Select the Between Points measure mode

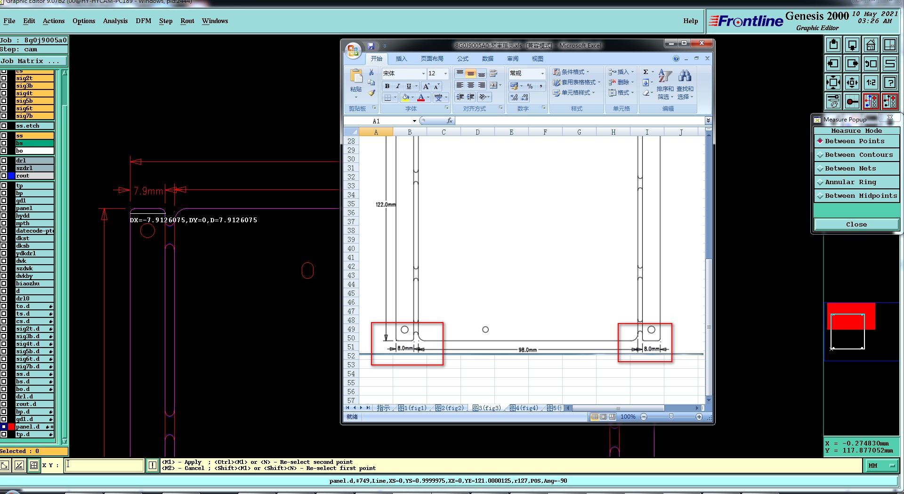856,141
